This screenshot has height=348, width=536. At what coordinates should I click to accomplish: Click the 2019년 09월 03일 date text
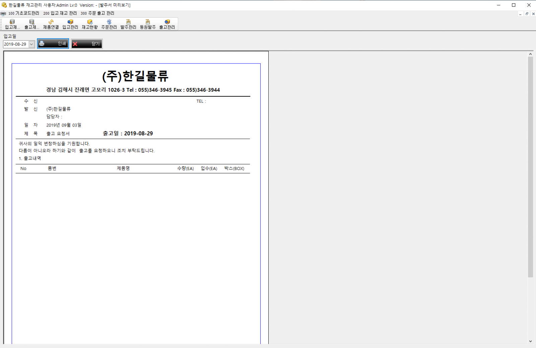pyautogui.click(x=64, y=125)
